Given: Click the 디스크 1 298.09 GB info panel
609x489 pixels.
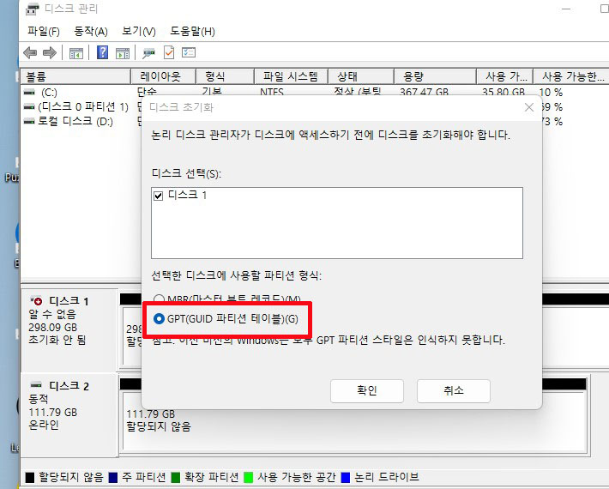Looking at the screenshot, I should click(69, 329).
